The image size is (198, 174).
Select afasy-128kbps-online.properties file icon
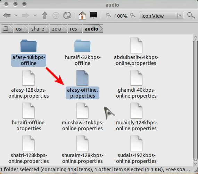28,78
